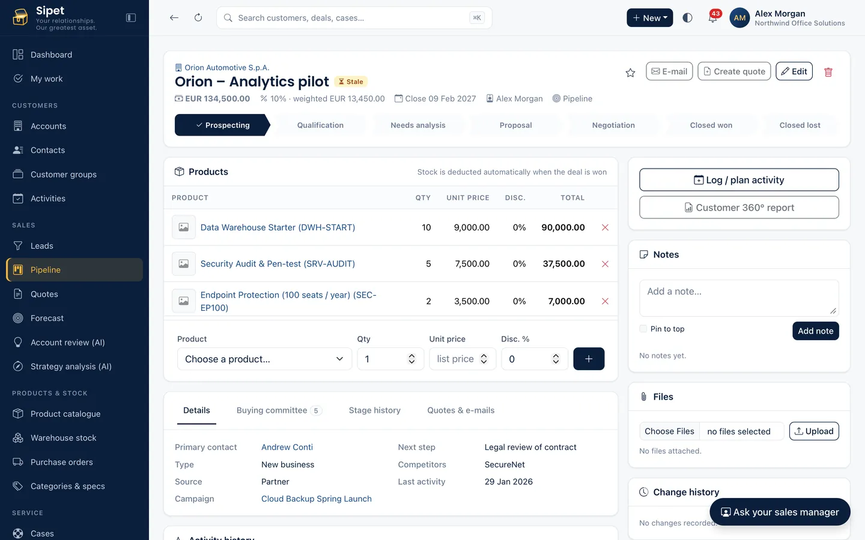Open the Customer 360° report
This screenshot has height=540, width=865.
point(739,208)
